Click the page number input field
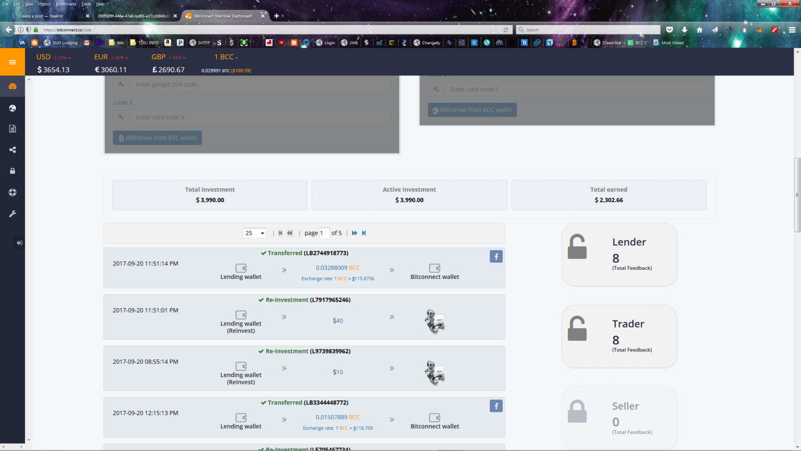This screenshot has height=451, width=801. click(x=324, y=233)
